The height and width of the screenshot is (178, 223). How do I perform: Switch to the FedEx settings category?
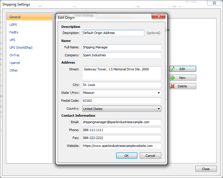pyautogui.click(x=14, y=32)
